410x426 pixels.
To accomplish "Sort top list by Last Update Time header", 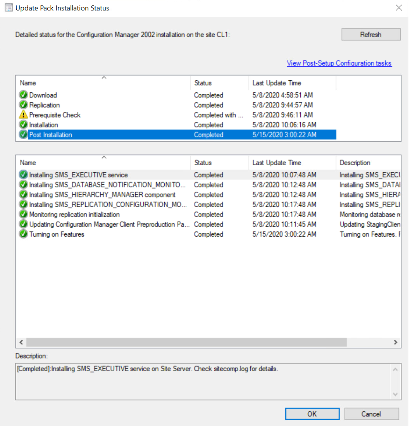I will tap(293, 83).
